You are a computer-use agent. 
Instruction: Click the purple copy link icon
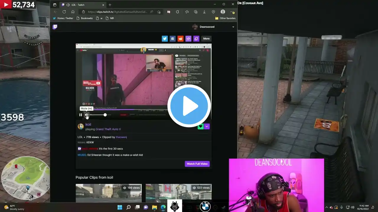196,39
